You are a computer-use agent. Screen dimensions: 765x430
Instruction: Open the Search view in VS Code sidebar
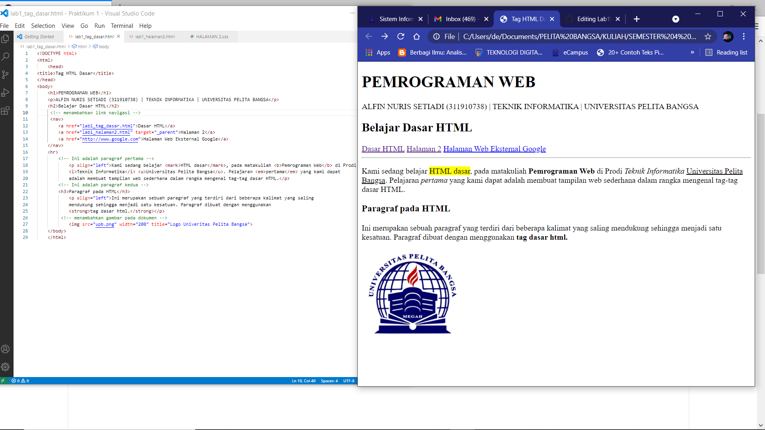pyautogui.click(x=6, y=57)
